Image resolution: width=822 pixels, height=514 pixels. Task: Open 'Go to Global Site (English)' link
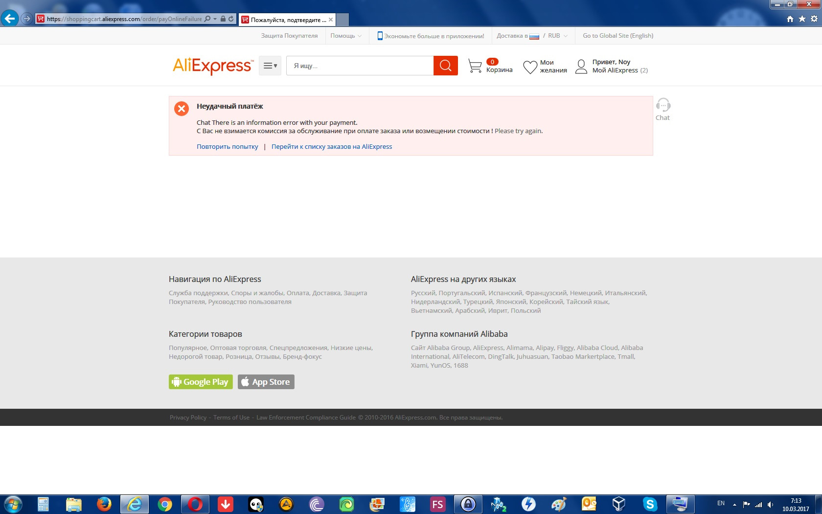pyautogui.click(x=618, y=36)
